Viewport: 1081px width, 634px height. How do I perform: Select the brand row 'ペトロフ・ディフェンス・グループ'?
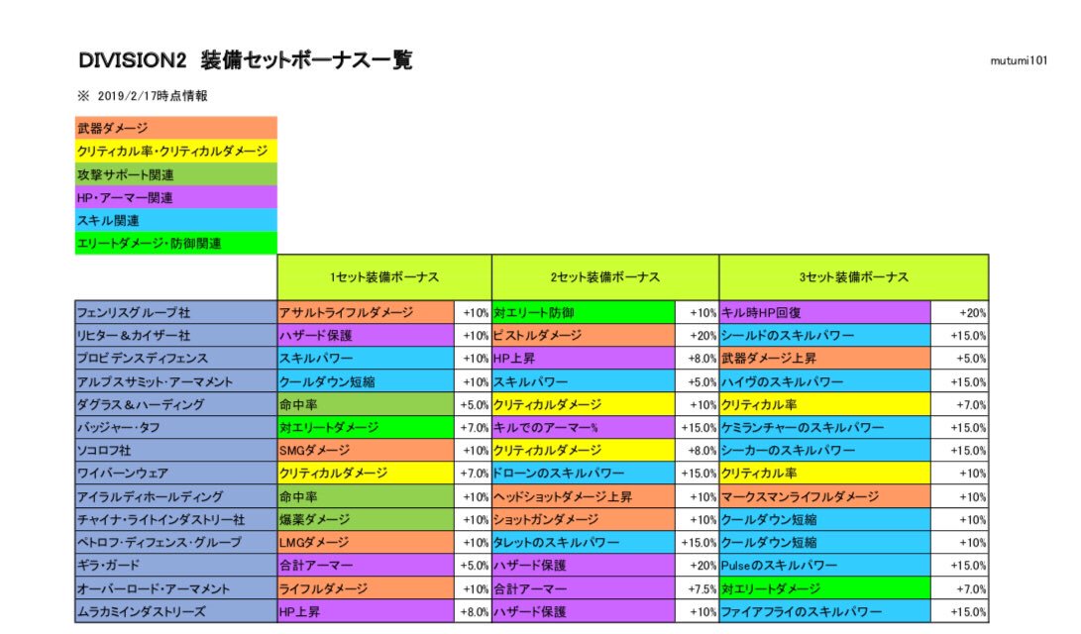(x=176, y=542)
